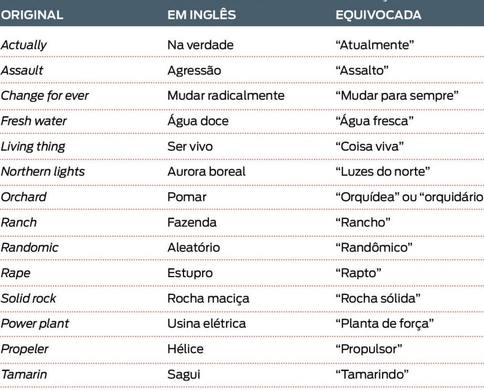484x390 pixels.
Task: Click the Na verdade translation
Action: pos(200,45)
